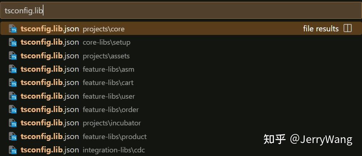Open tsconfig.lib.json in projects\core
Viewport: 362px width, 156px height.
pyautogui.click(x=50, y=29)
